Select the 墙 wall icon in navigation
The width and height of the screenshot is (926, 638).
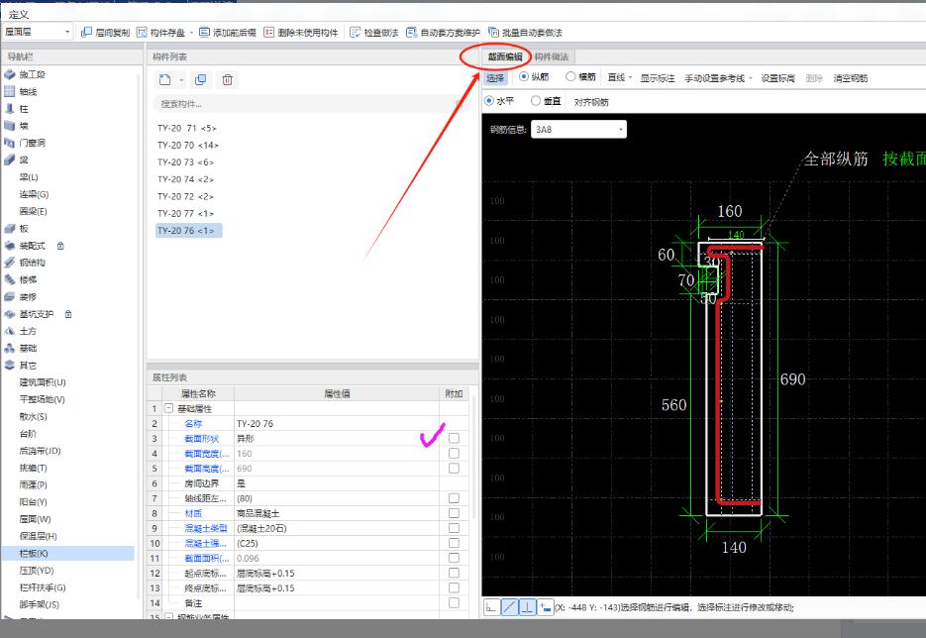10,125
